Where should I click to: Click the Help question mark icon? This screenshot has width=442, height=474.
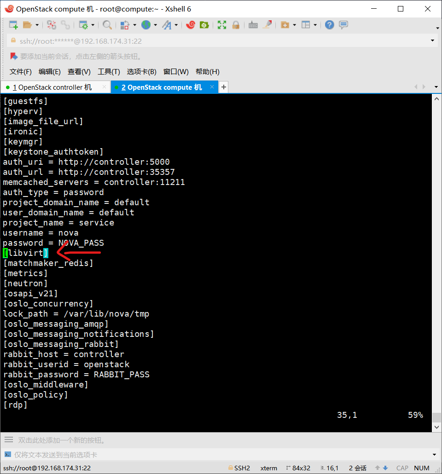point(330,25)
